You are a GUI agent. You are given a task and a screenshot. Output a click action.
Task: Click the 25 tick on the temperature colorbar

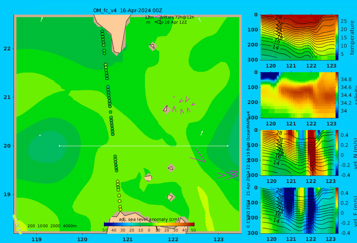click(x=344, y=21)
